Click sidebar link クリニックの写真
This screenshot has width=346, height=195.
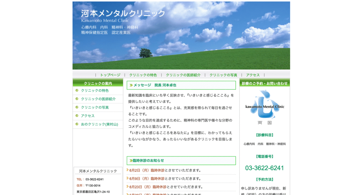pyautogui.click(x=95, y=107)
